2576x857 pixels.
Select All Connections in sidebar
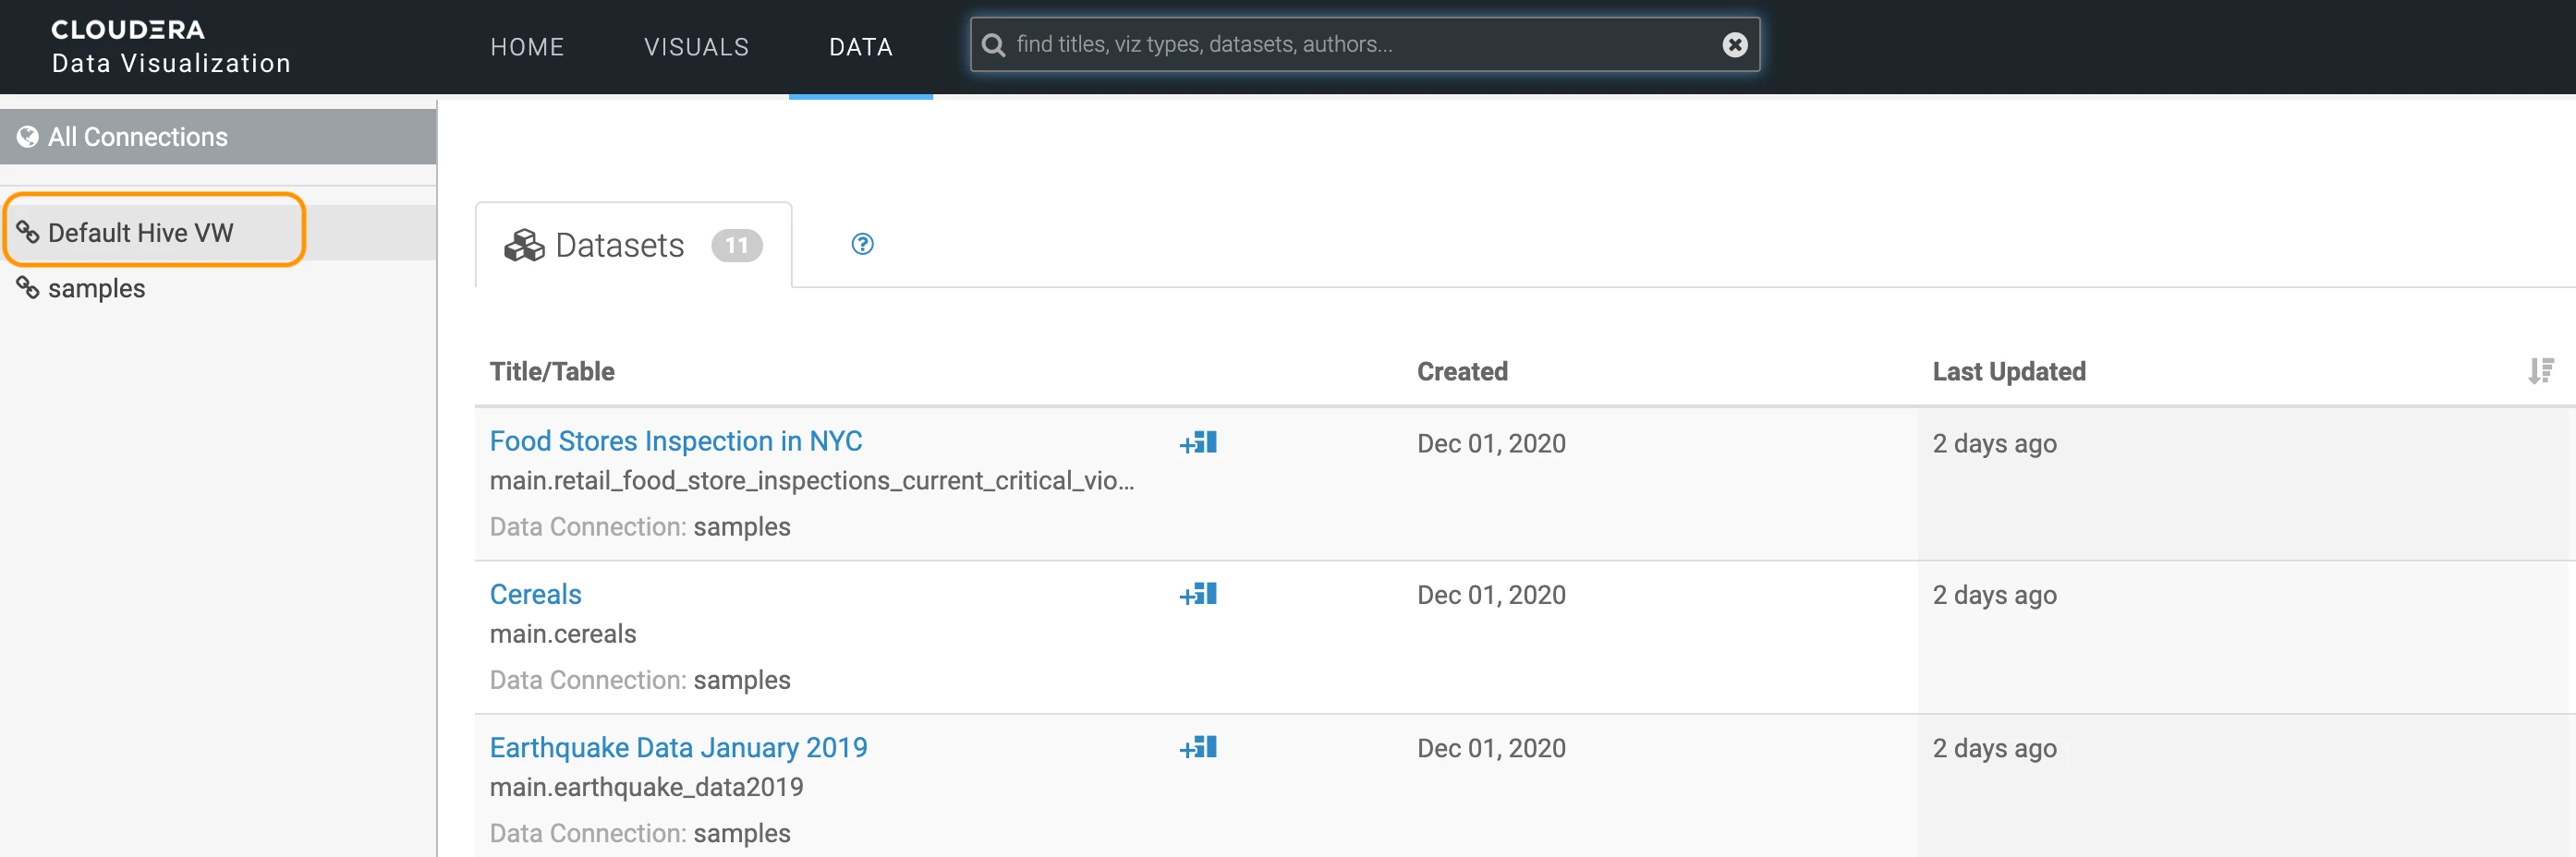click(x=218, y=137)
